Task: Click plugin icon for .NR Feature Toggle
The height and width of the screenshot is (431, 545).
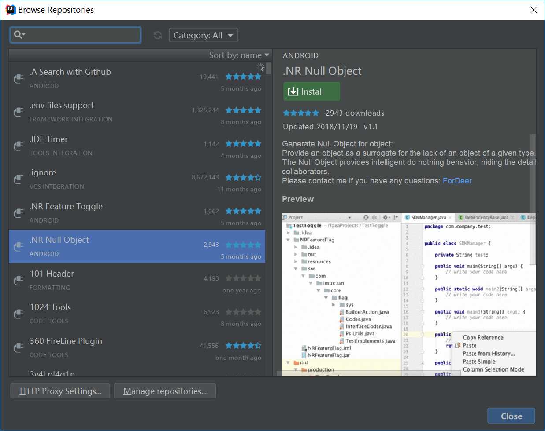Action: (x=19, y=213)
